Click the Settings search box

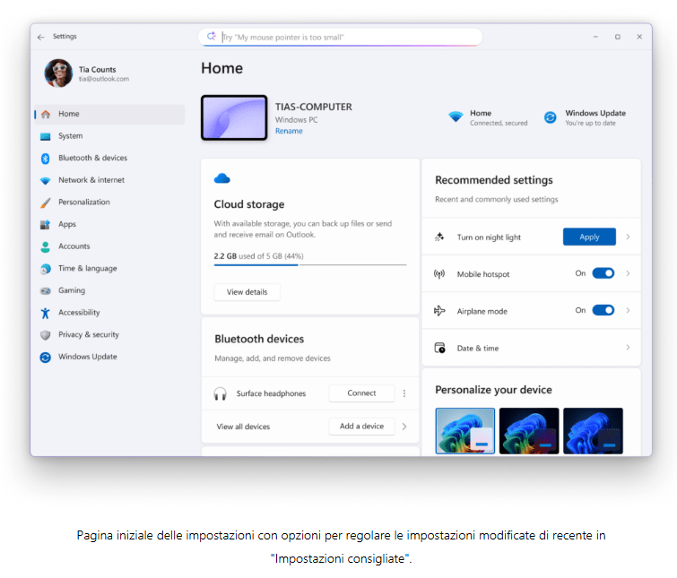coord(341,37)
